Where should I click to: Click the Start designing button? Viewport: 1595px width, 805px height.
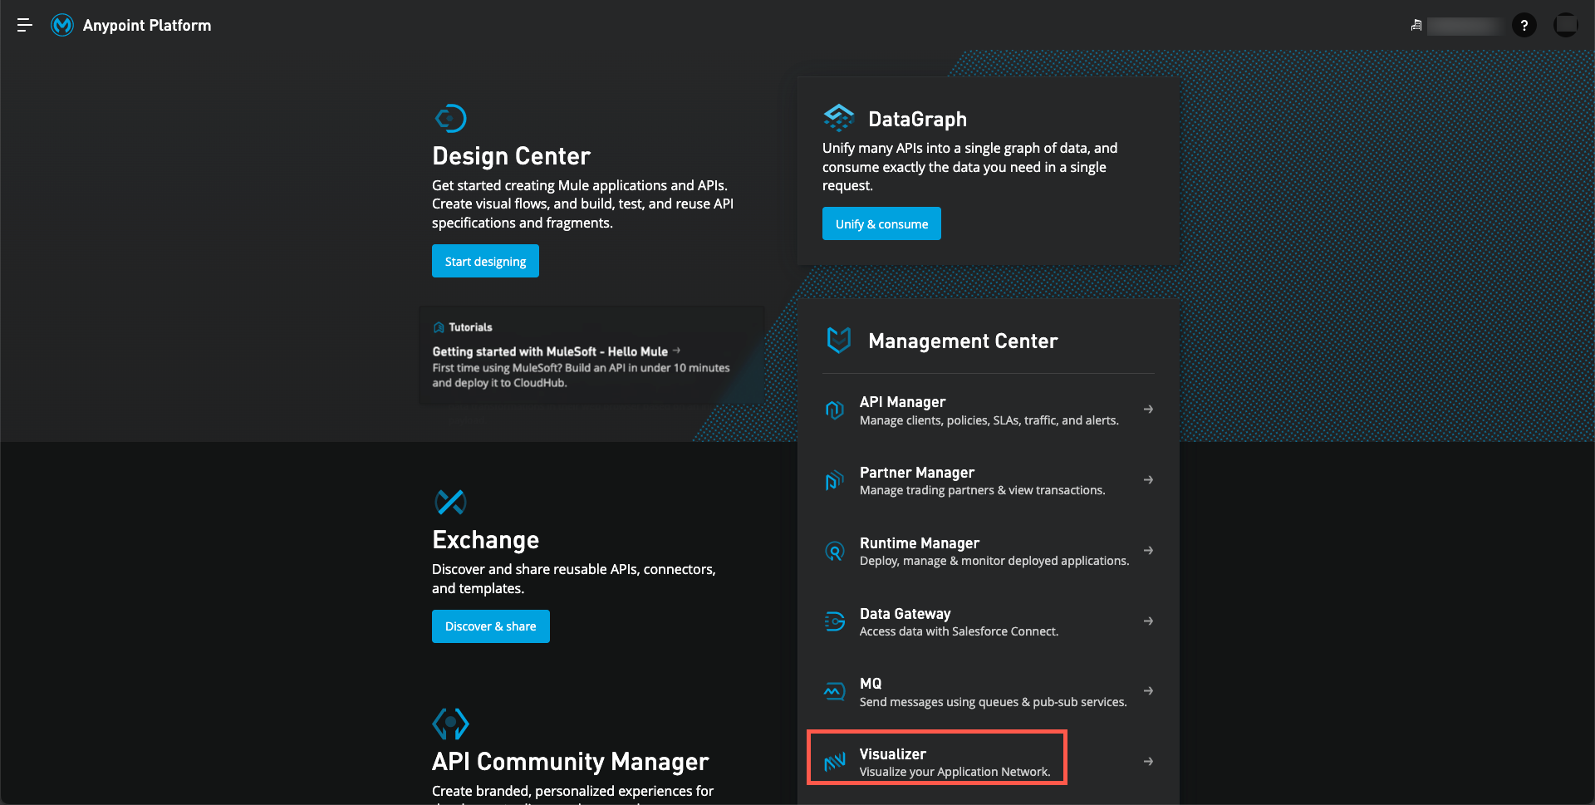pos(485,261)
